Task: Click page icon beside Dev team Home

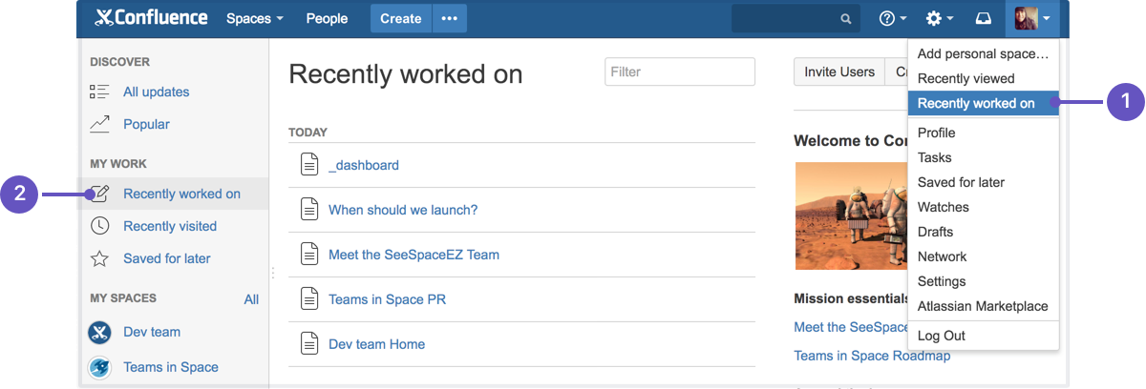Action: tap(308, 343)
